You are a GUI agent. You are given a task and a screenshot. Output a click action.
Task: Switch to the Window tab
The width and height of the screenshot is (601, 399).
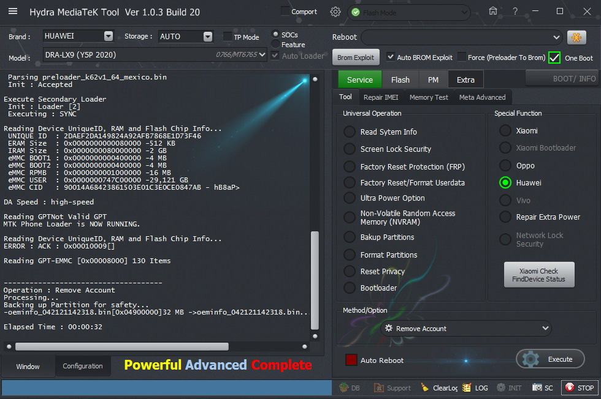(28, 366)
